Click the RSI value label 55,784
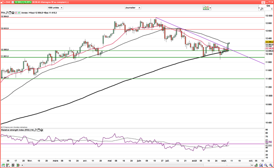 269,142
